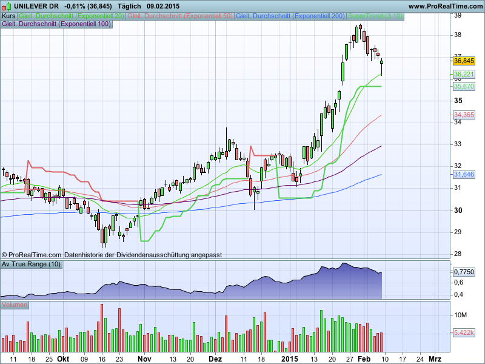485x364 pixels.
Task: Click Gleit. Durchschnitt (Exponentiell 100) label
Action: click(x=56, y=24)
